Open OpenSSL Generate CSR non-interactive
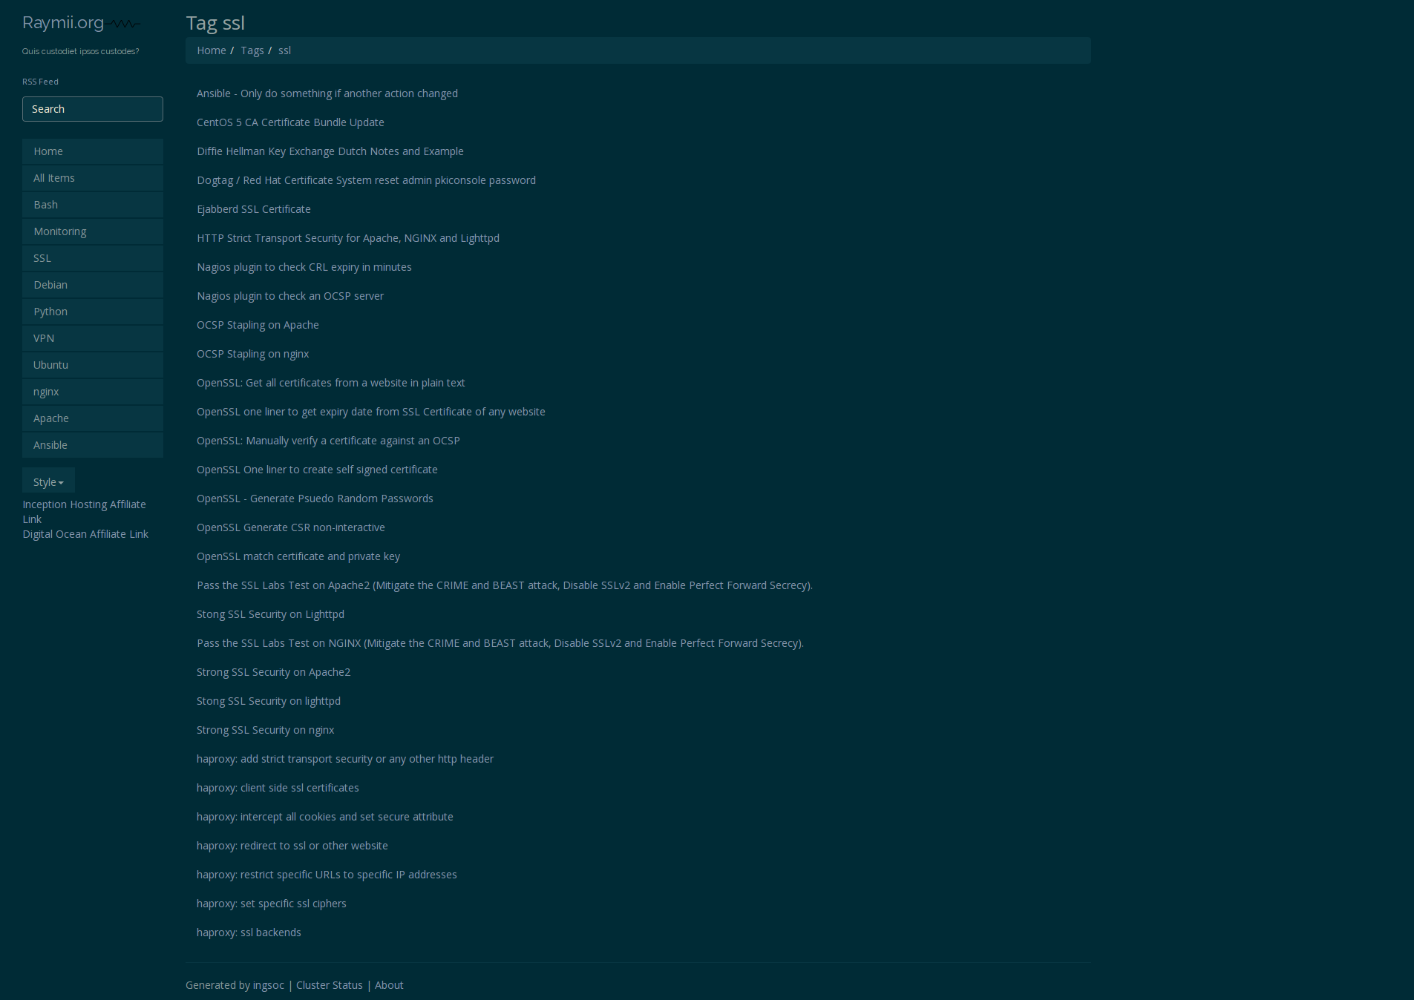 point(291,527)
